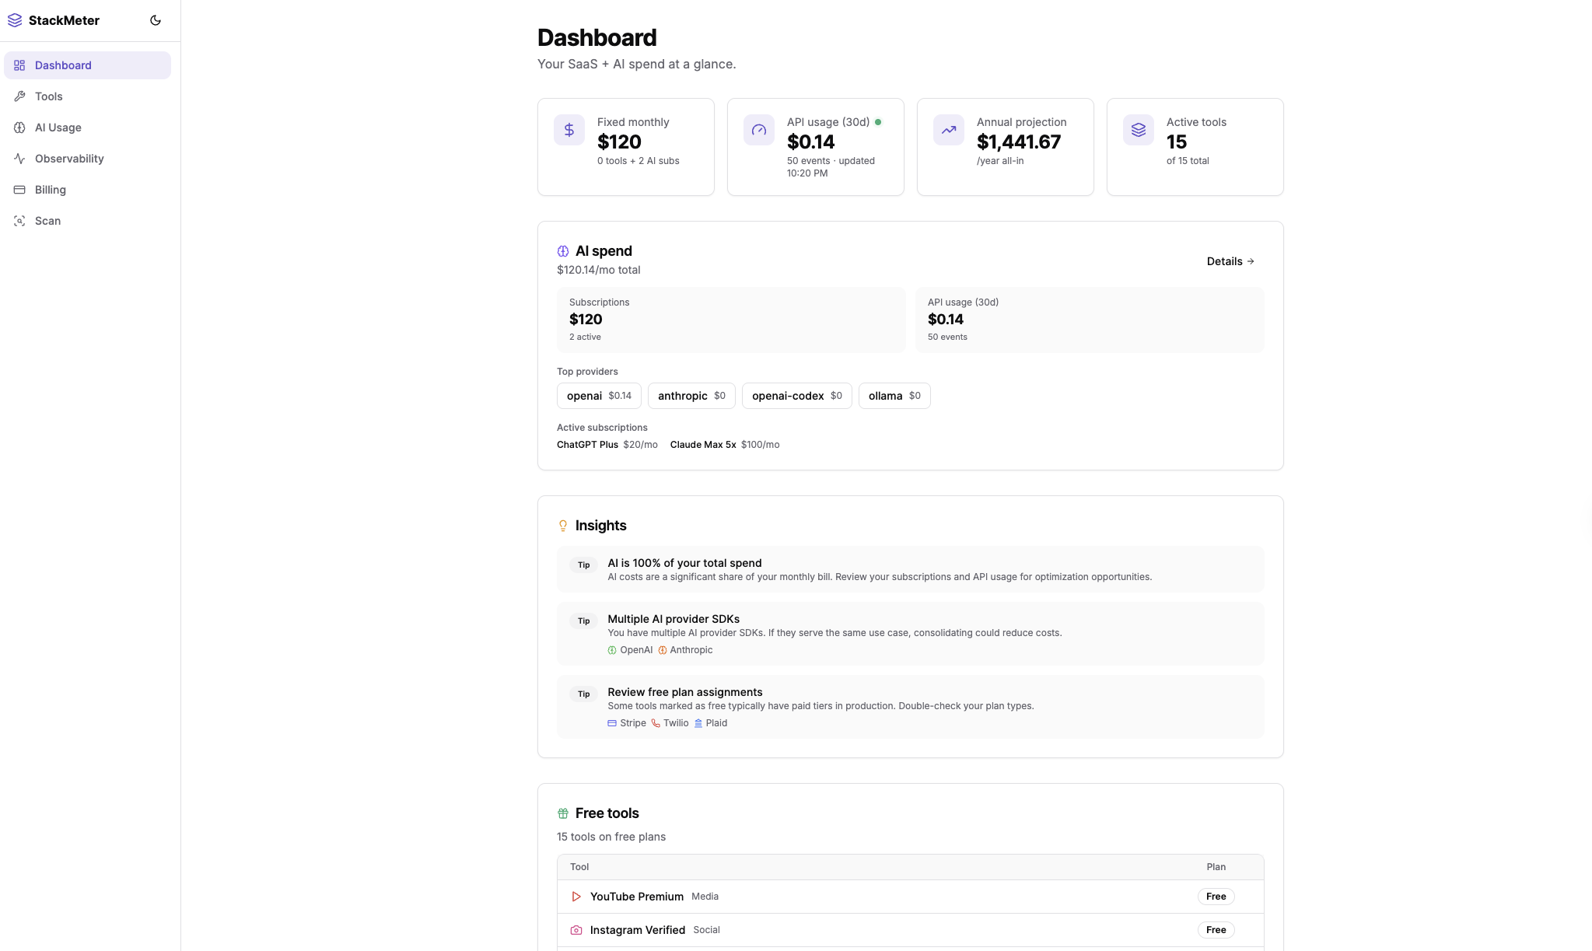The width and height of the screenshot is (1592, 951).
Task: Click the layers icon on Active tools card
Action: click(x=1138, y=130)
